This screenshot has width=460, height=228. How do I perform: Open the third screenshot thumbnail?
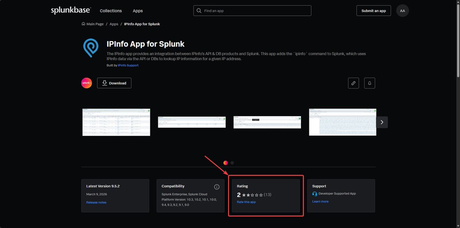pyautogui.click(x=267, y=122)
